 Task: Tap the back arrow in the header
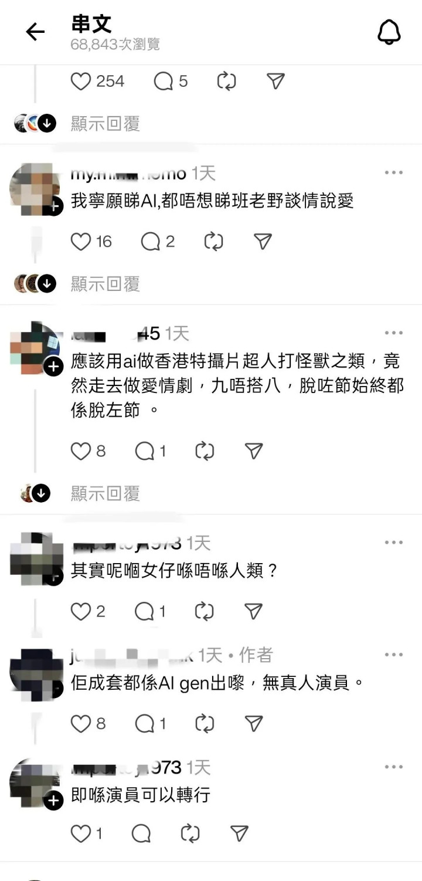click(35, 32)
